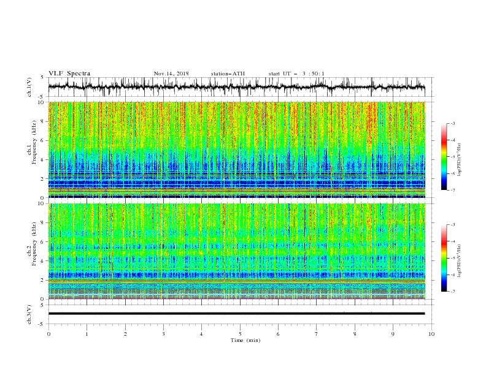Click the ch.2 spectrogram color scale bar

pyautogui.click(x=444, y=258)
